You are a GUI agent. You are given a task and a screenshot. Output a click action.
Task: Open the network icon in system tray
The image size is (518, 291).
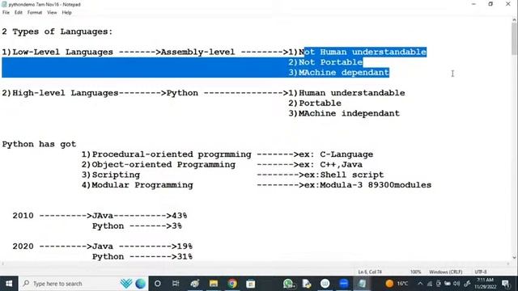click(x=430, y=284)
